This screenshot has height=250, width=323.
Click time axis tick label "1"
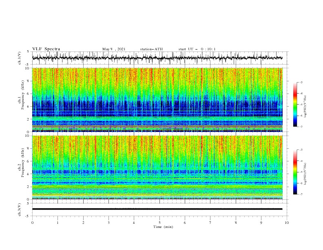point(58,223)
